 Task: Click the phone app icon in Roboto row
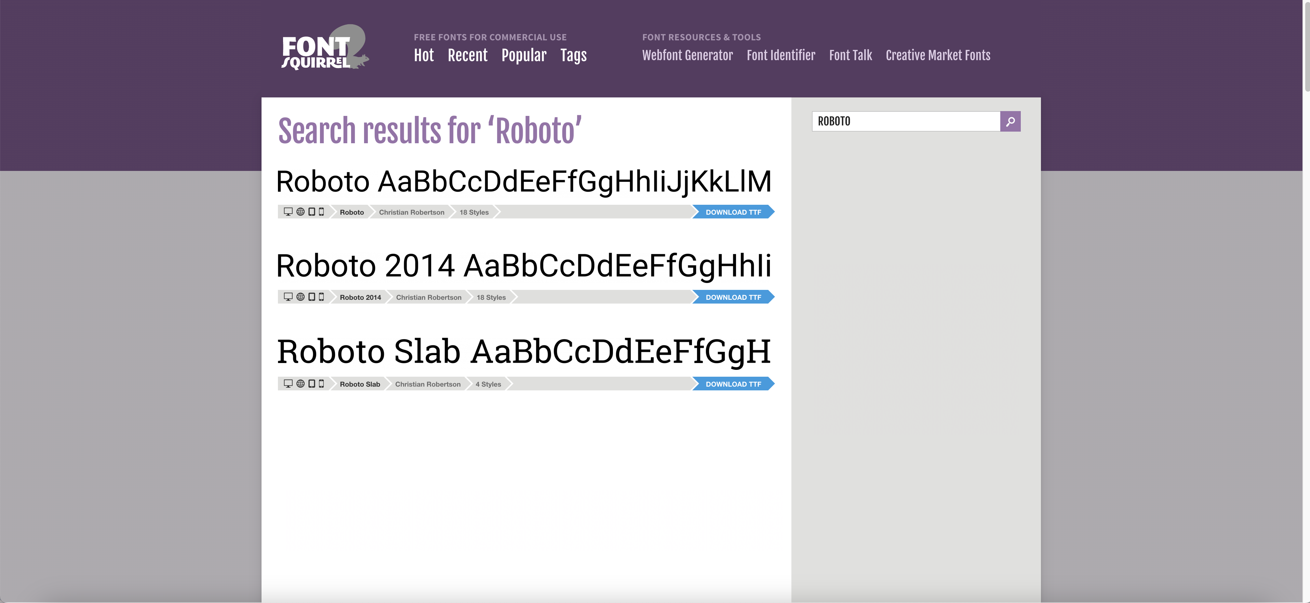(321, 212)
